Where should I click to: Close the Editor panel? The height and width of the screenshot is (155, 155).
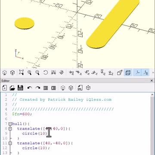pyautogui.click(x=152, y=81)
